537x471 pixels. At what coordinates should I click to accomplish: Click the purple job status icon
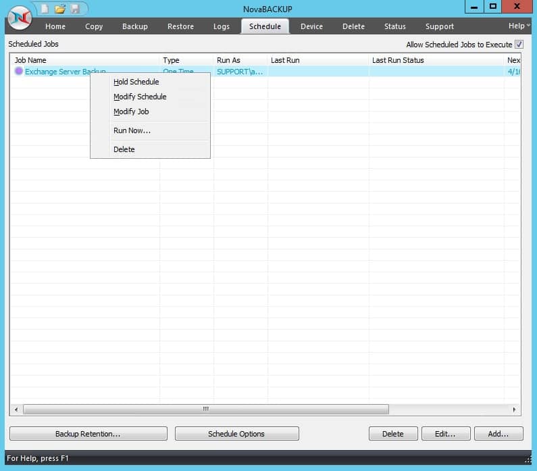(x=19, y=71)
